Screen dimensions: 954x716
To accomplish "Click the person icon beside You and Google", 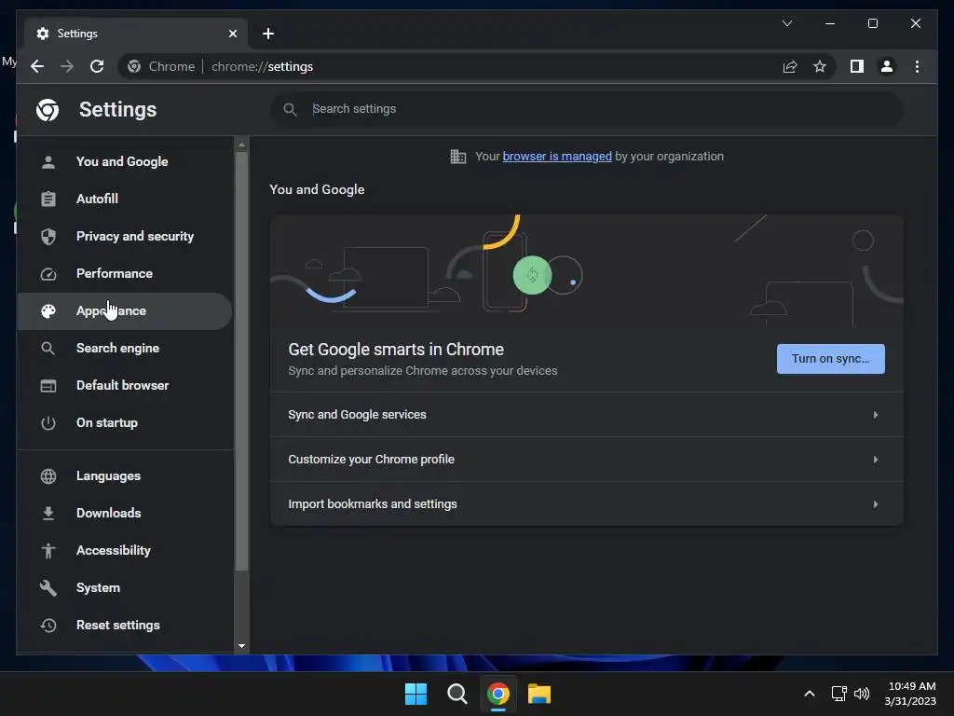I will [x=48, y=162].
